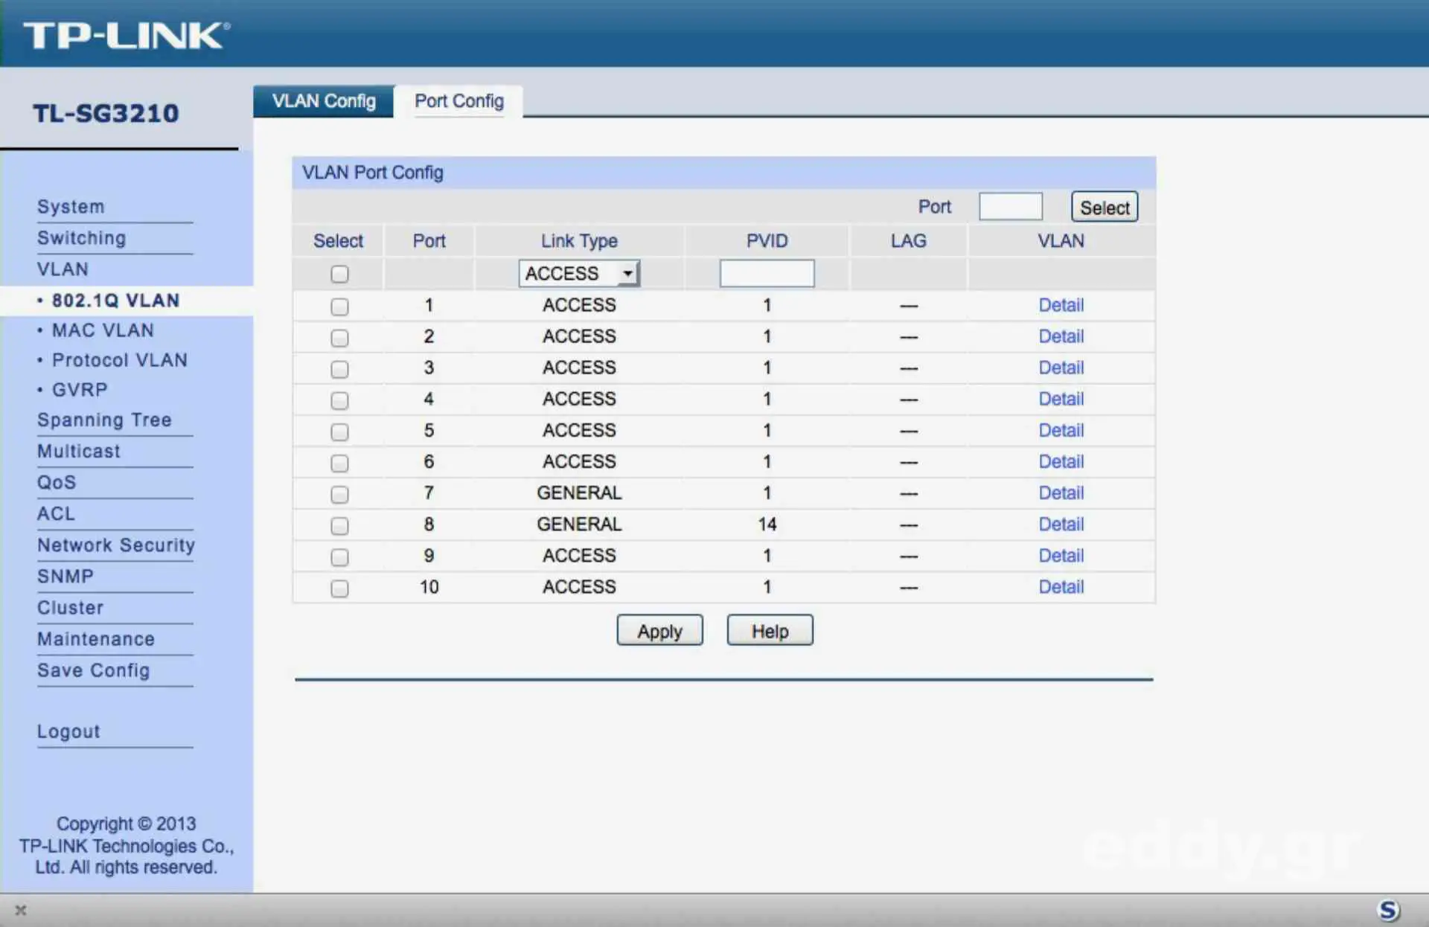1429x927 pixels.
Task: Click the X icon in the bottom bar
Action: pos(21,910)
